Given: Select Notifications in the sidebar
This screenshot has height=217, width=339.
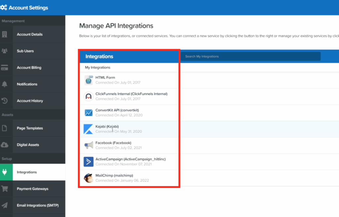Looking at the screenshot, I should click(33, 84).
